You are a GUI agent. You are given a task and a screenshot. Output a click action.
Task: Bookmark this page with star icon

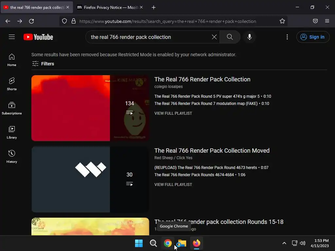click(x=282, y=21)
